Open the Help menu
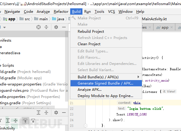The height and width of the screenshot is (131, 181). click(x=140, y=12)
